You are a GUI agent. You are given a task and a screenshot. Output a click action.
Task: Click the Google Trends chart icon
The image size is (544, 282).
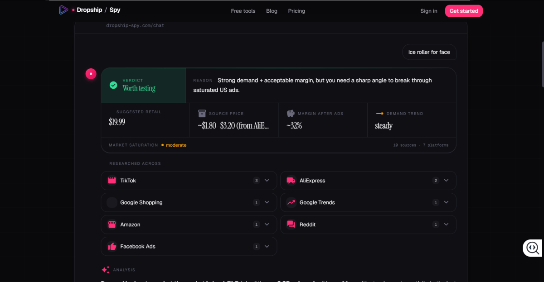point(291,202)
